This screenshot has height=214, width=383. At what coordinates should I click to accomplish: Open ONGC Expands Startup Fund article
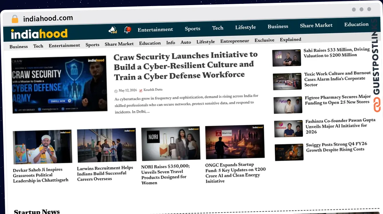tap(236, 173)
